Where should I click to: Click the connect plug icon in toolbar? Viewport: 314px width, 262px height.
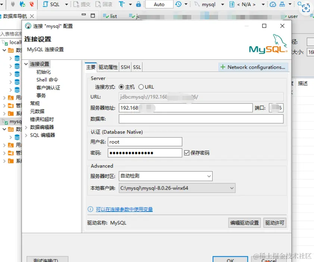coord(13,4)
